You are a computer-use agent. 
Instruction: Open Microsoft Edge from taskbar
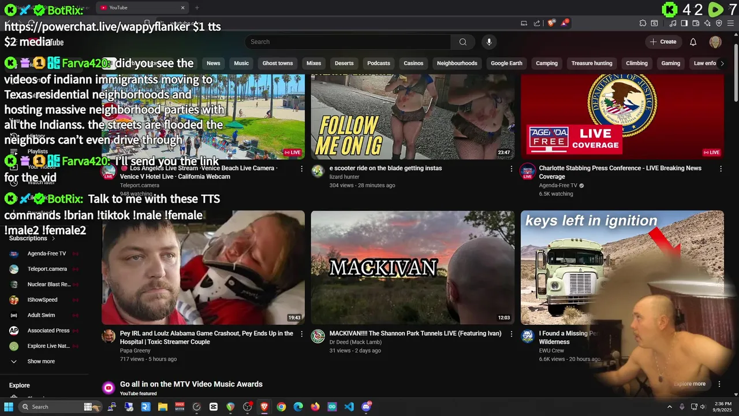[x=298, y=407]
